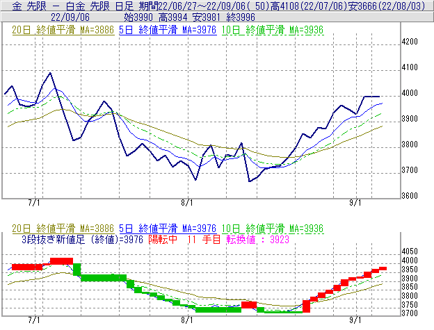Viewport: 434px width, 330px height.
Task: Click the red 11 手目 text
Action: point(204,240)
